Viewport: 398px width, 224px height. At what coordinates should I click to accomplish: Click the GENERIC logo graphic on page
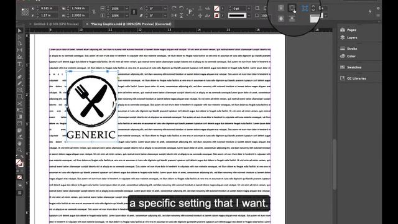(x=92, y=106)
